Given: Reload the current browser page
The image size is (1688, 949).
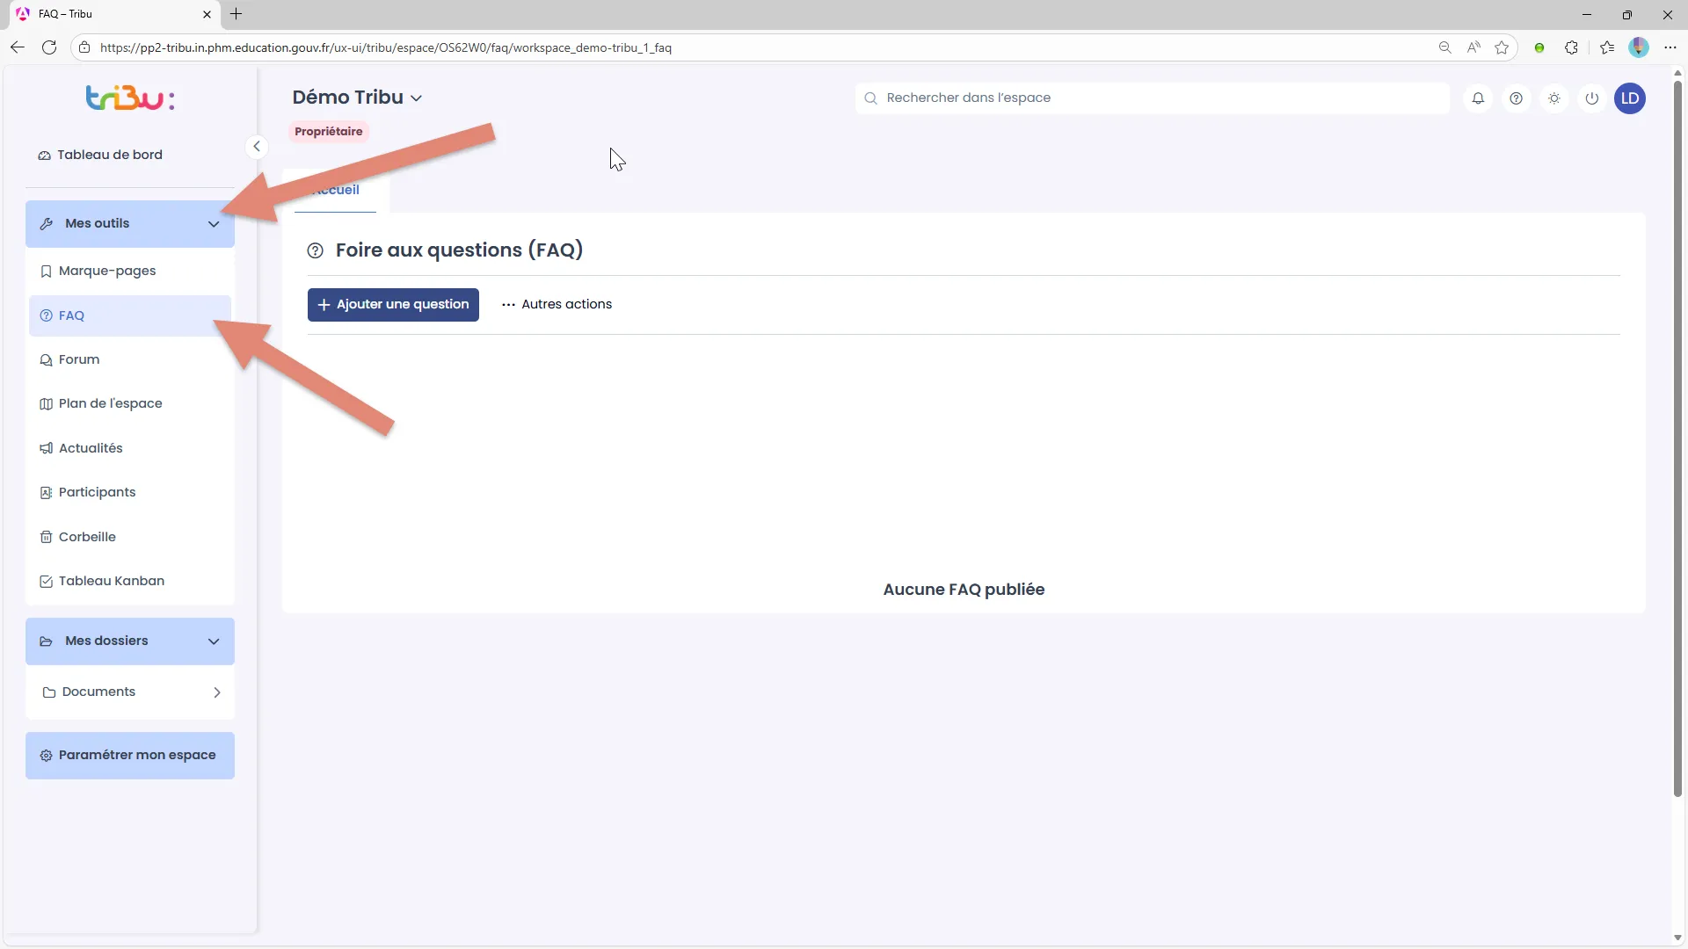Looking at the screenshot, I should tap(49, 47).
